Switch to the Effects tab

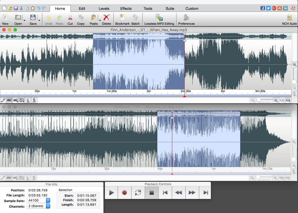click(x=126, y=8)
